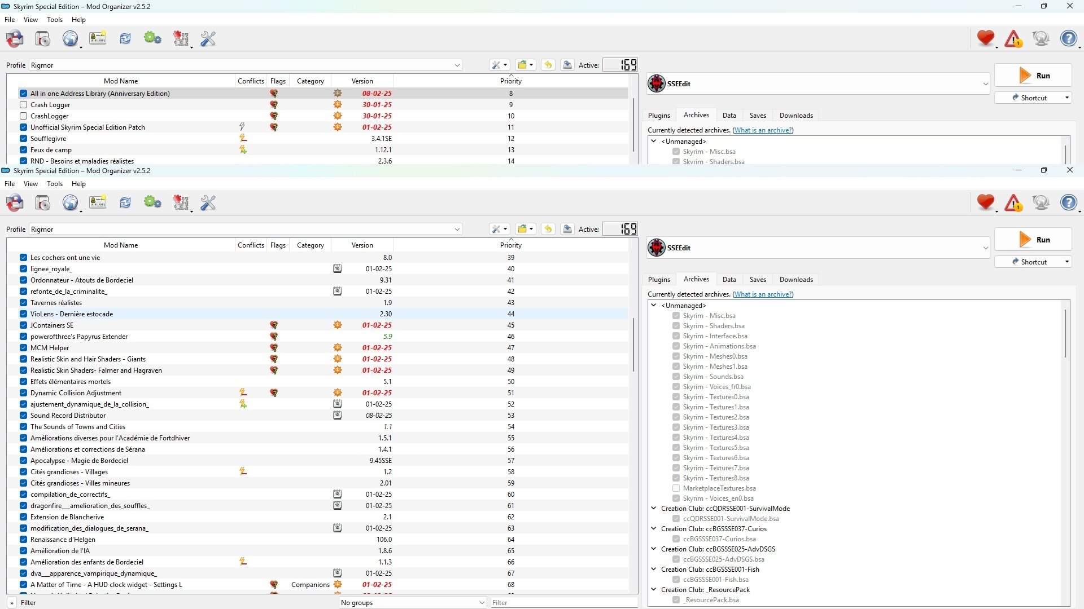Enable the Crash Logger mod checkbox
The height and width of the screenshot is (609, 1084).
point(23,105)
